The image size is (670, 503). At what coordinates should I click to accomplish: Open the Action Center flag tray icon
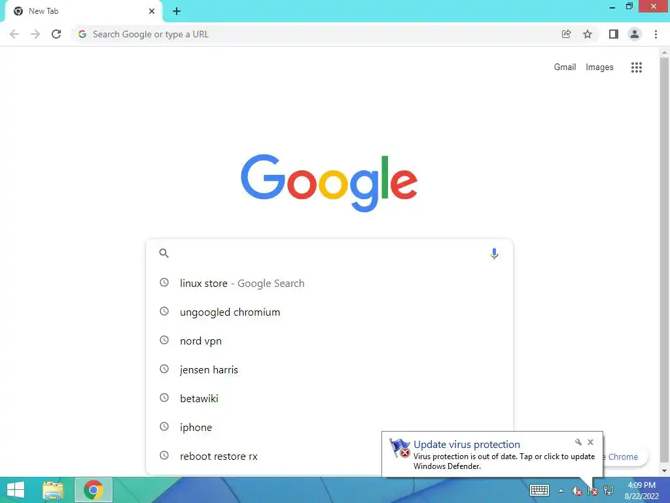(x=592, y=491)
